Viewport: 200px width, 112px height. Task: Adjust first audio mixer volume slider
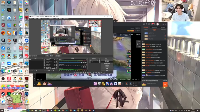70,62
